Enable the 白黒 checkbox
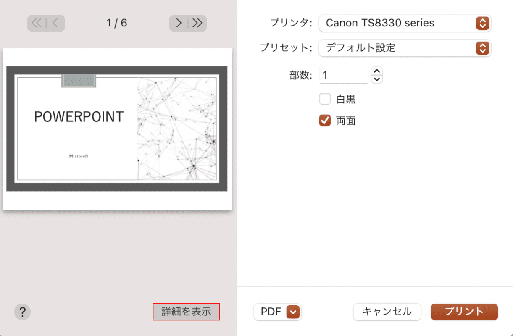513x336 pixels. click(x=325, y=99)
